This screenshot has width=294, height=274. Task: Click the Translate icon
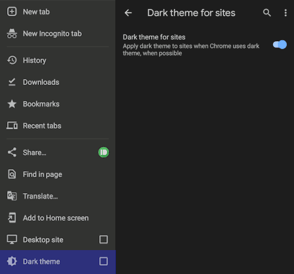pyautogui.click(x=12, y=196)
